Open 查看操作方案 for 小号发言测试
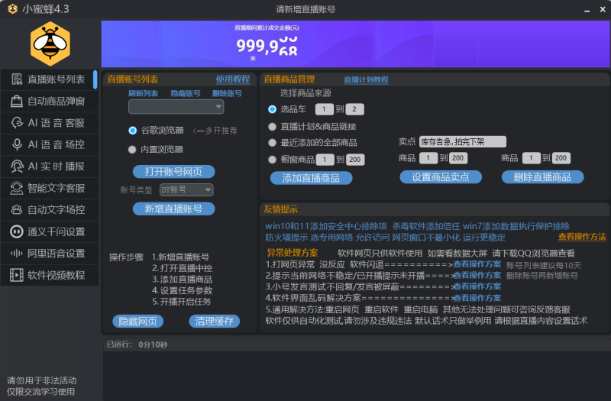Viewport: 611px width, 401px height. click(x=477, y=286)
